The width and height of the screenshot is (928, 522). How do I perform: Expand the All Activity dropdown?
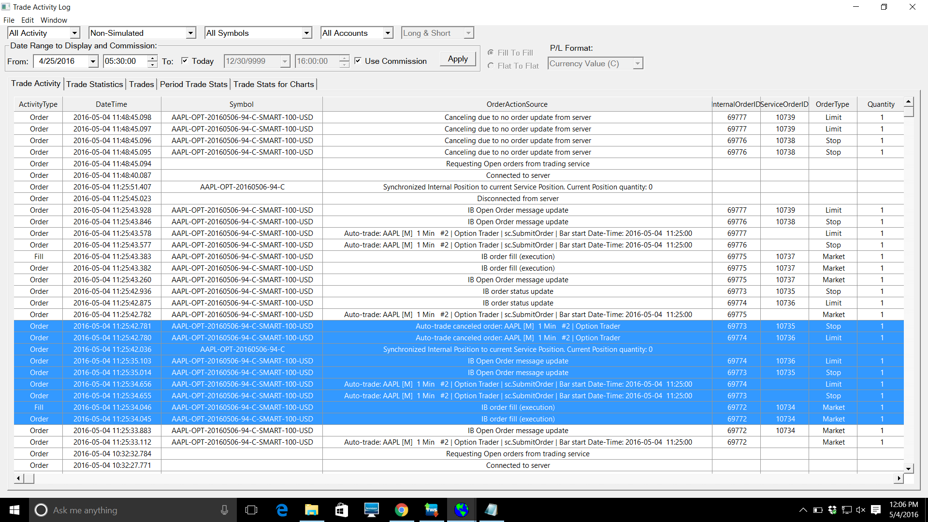coord(74,33)
